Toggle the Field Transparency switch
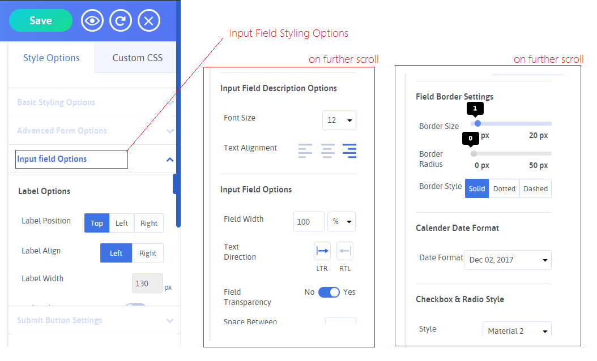 tap(329, 292)
